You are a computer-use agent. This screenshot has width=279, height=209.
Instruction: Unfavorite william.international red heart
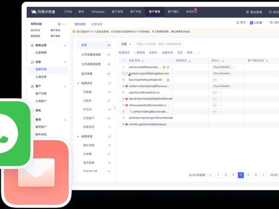(x=127, y=86)
